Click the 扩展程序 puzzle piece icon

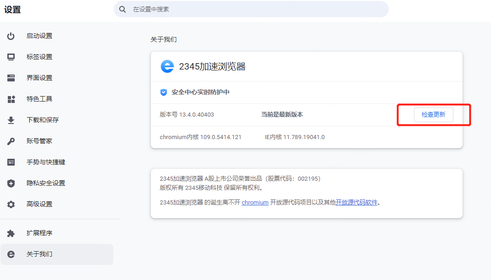[x=11, y=233]
